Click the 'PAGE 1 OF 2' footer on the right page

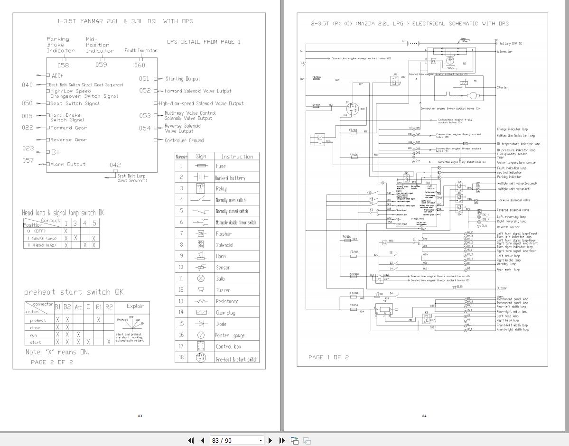pyautogui.click(x=328, y=357)
